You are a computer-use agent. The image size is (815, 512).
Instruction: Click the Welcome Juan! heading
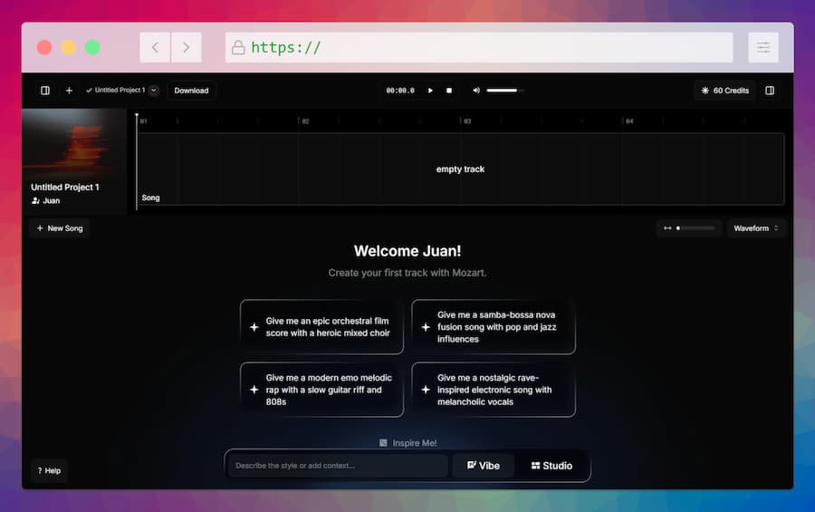click(x=407, y=251)
